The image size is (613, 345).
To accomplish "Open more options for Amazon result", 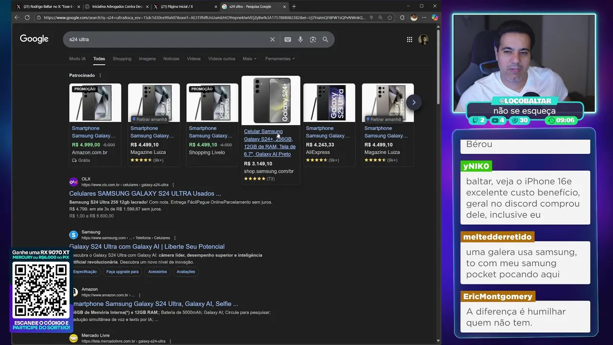I will (139, 295).
